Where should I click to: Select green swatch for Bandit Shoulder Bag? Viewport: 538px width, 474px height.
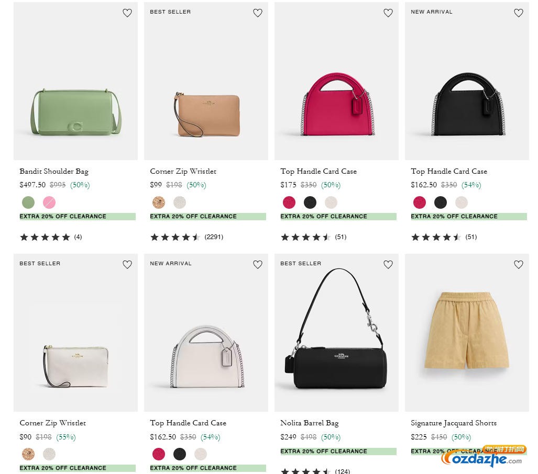(x=28, y=202)
